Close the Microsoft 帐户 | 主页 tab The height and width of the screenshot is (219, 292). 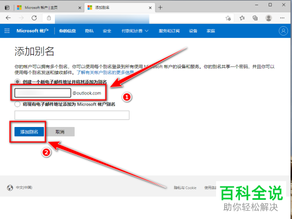tap(79, 8)
